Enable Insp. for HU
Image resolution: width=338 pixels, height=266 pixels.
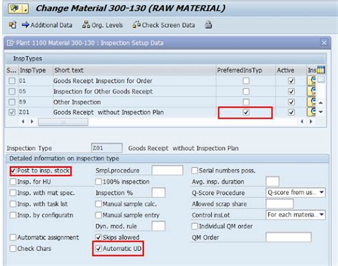click(x=13, y=182)
